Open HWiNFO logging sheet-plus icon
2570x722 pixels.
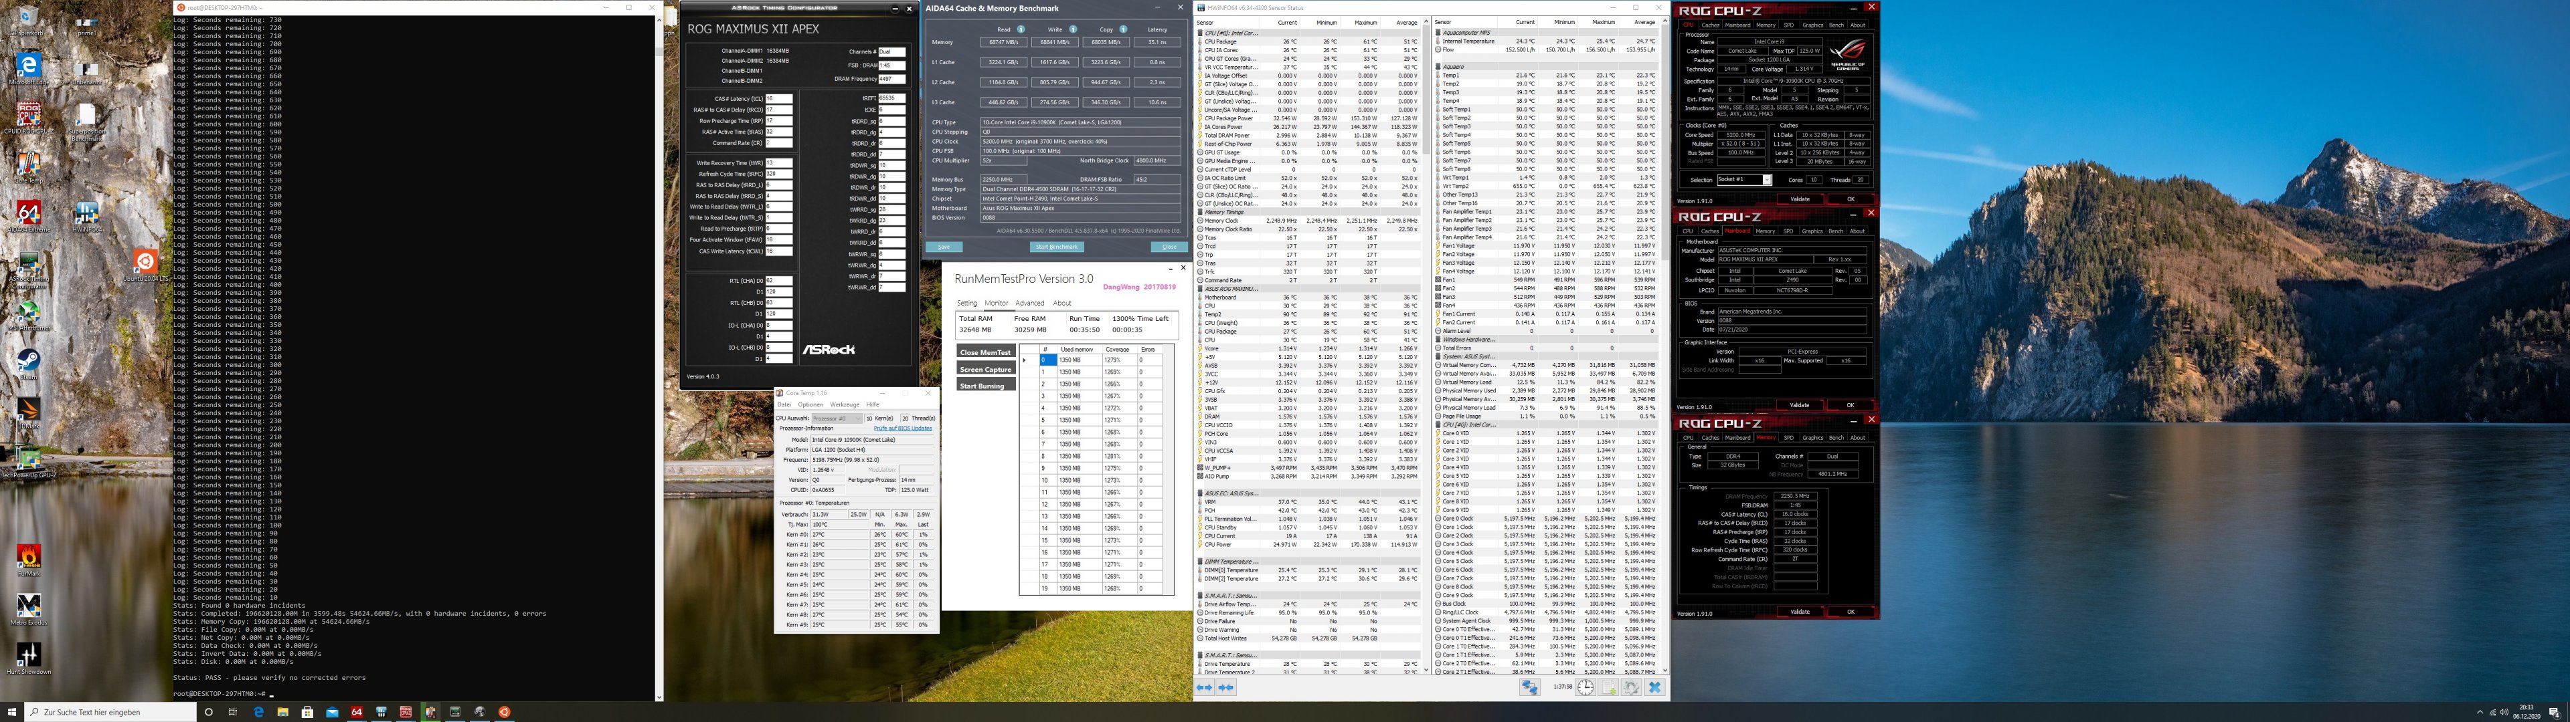tap(1608, 687)
